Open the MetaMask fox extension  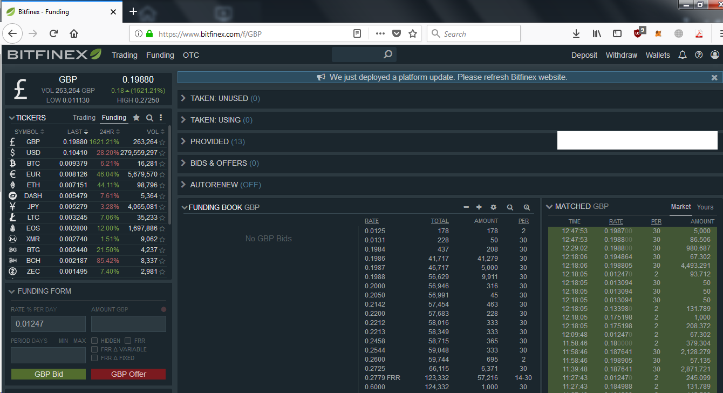[x=658, y=33]
